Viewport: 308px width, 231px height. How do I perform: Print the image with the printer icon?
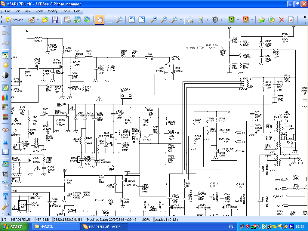190,20
